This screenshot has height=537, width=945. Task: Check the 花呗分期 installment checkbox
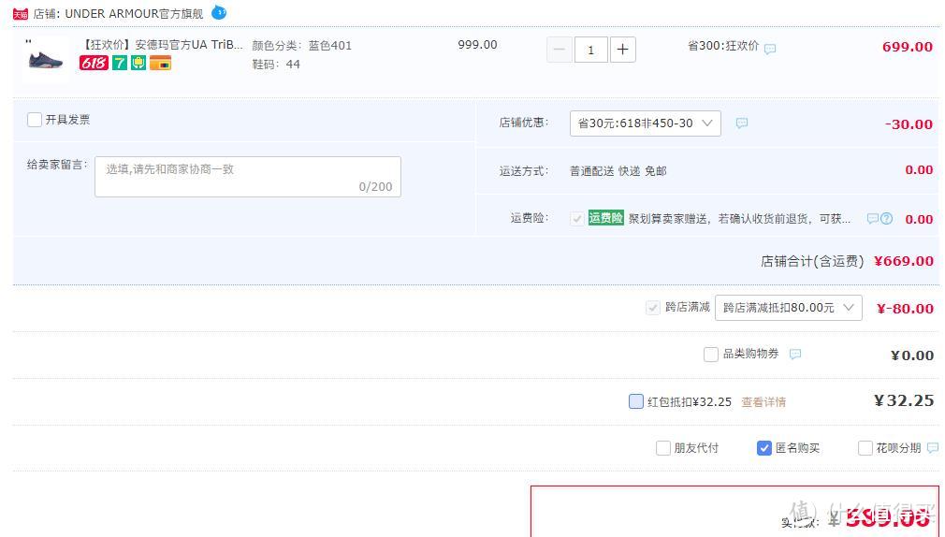tap(865, 448)
